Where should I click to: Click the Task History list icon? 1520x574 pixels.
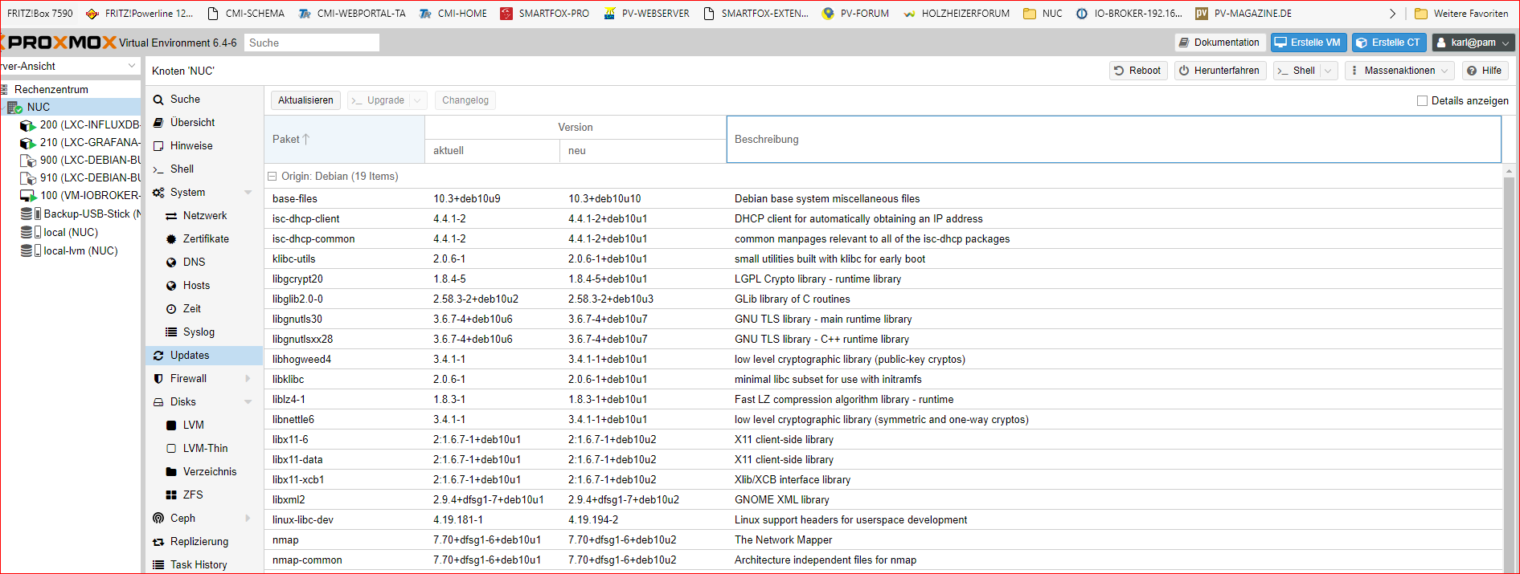tap(158, 565)
